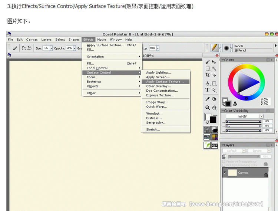This screenshot has height=211, width=278.
Task: Select the Brush tool in toolbox
Action: 208,62
